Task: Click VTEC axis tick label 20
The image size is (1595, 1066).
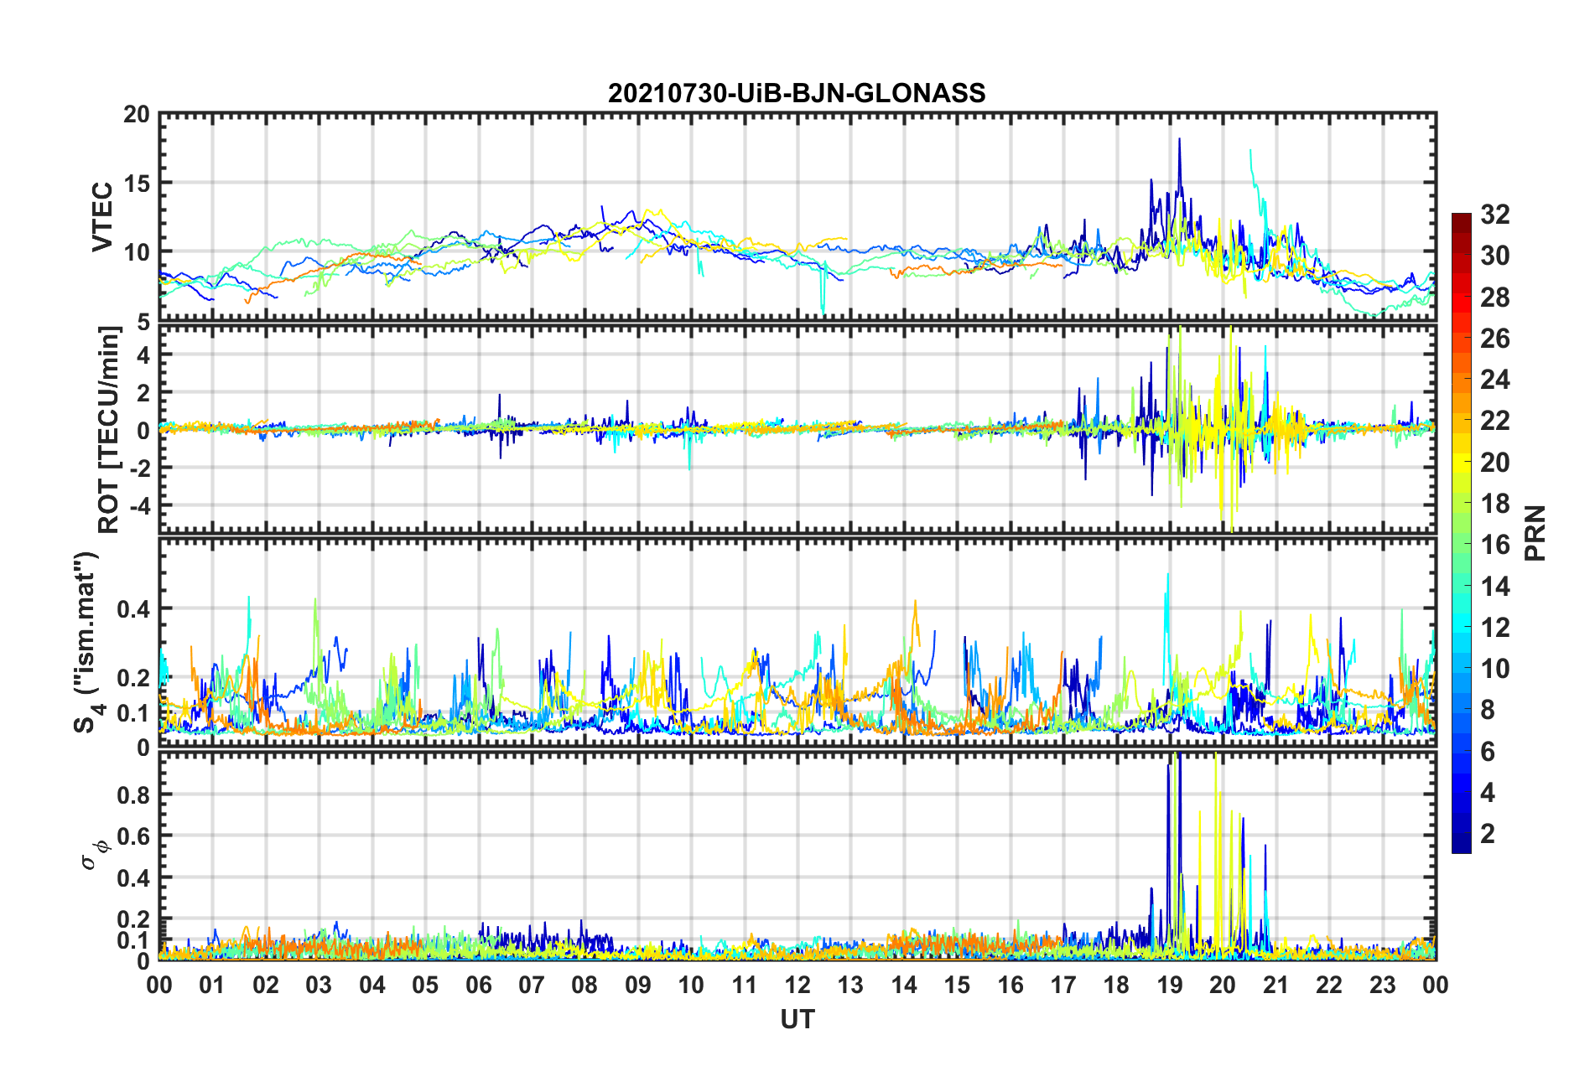Action: pyautogui.click(x=137, y=115)
